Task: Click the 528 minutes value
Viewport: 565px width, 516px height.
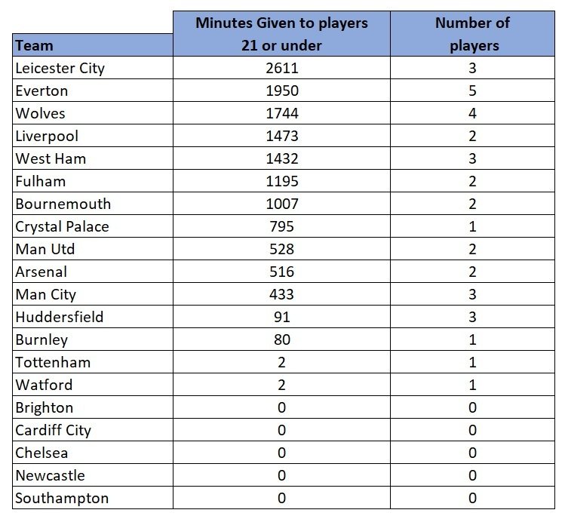Action: pos(281,249)
